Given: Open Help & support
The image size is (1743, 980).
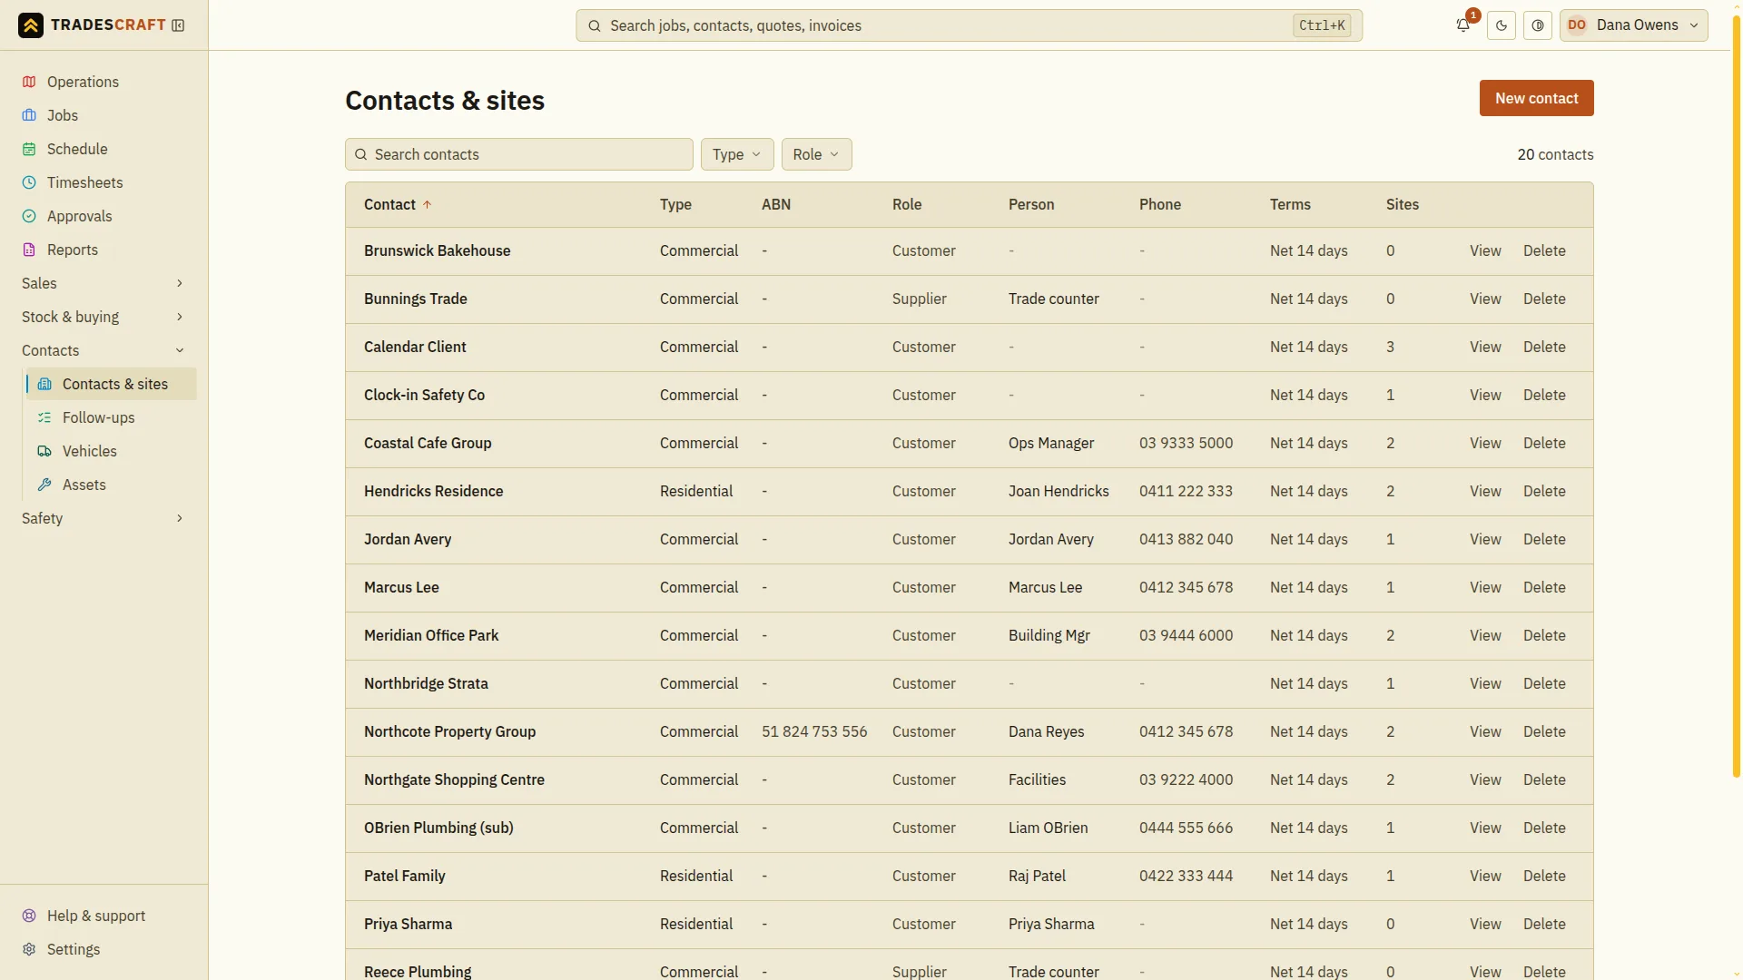Looking at the screenshot, I should [103, 916].
